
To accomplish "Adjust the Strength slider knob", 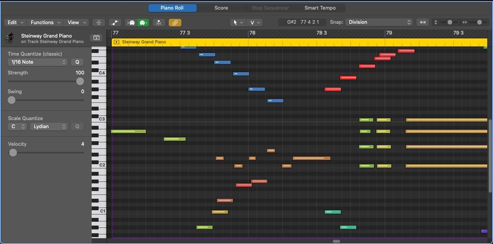I will pos(80,81).
